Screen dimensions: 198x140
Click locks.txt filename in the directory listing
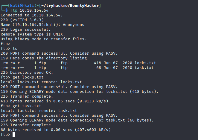[145, 63]
